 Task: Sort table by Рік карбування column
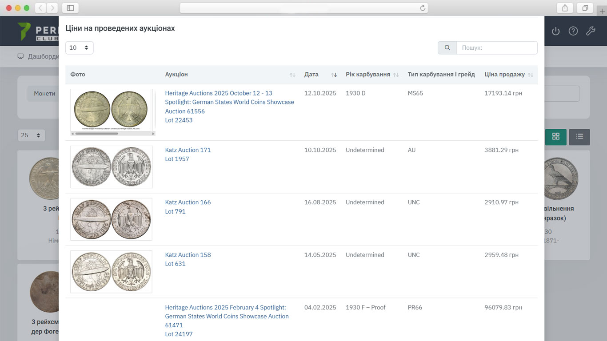point(372,75)
